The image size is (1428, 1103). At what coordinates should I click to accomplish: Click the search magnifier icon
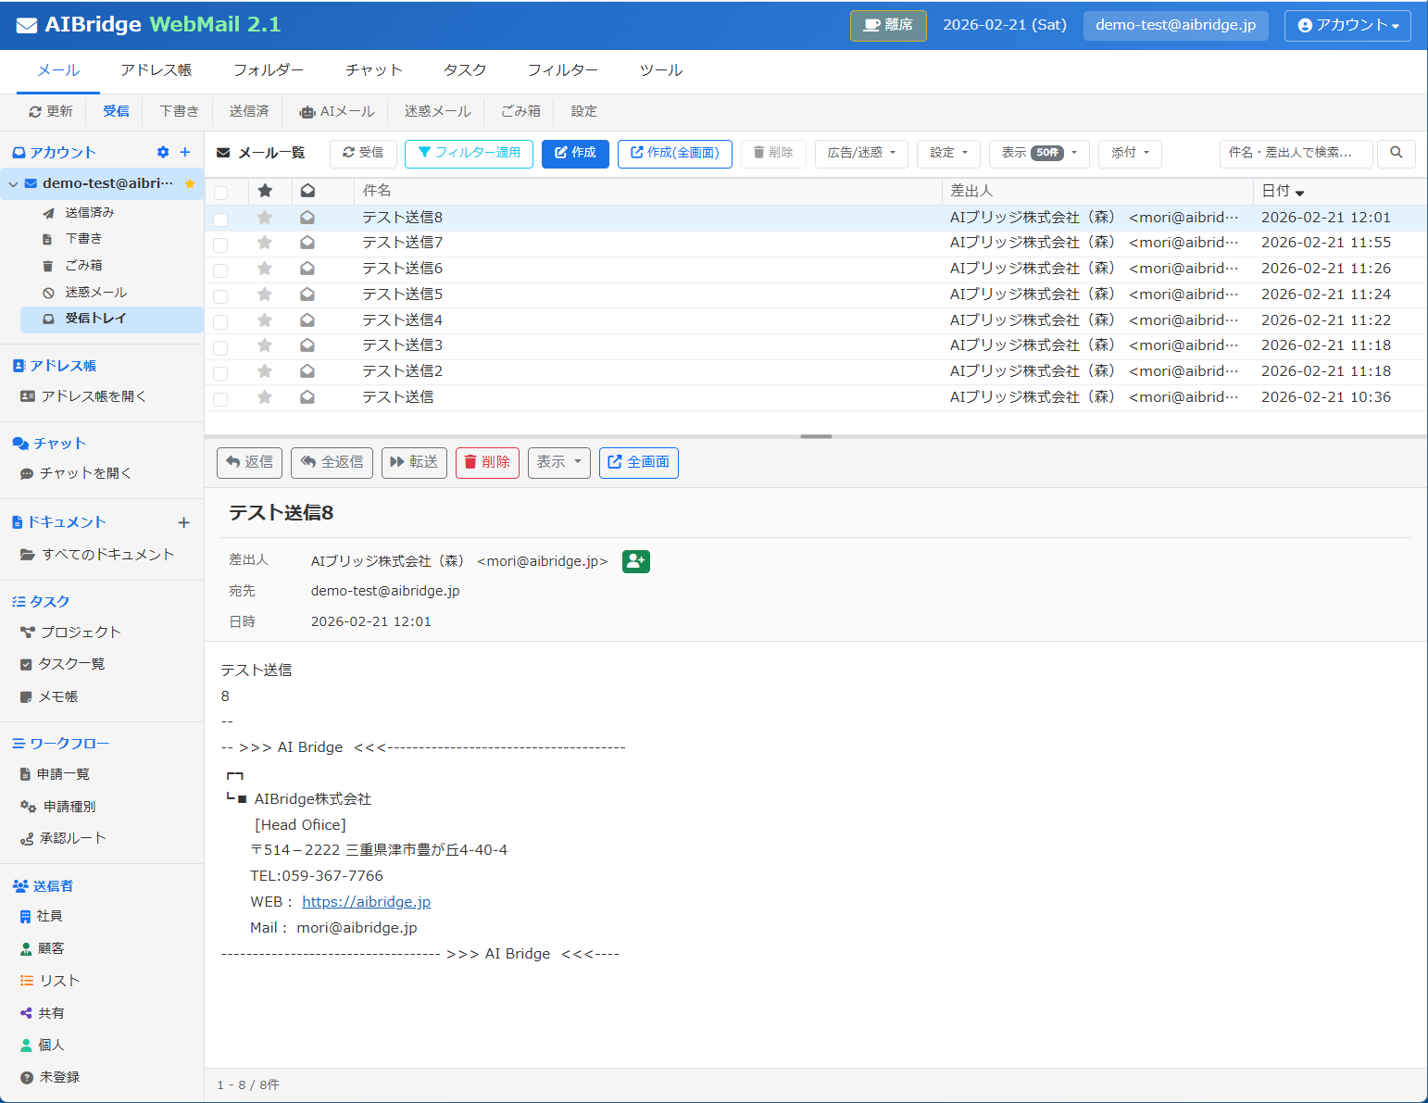pos(1396,154)
